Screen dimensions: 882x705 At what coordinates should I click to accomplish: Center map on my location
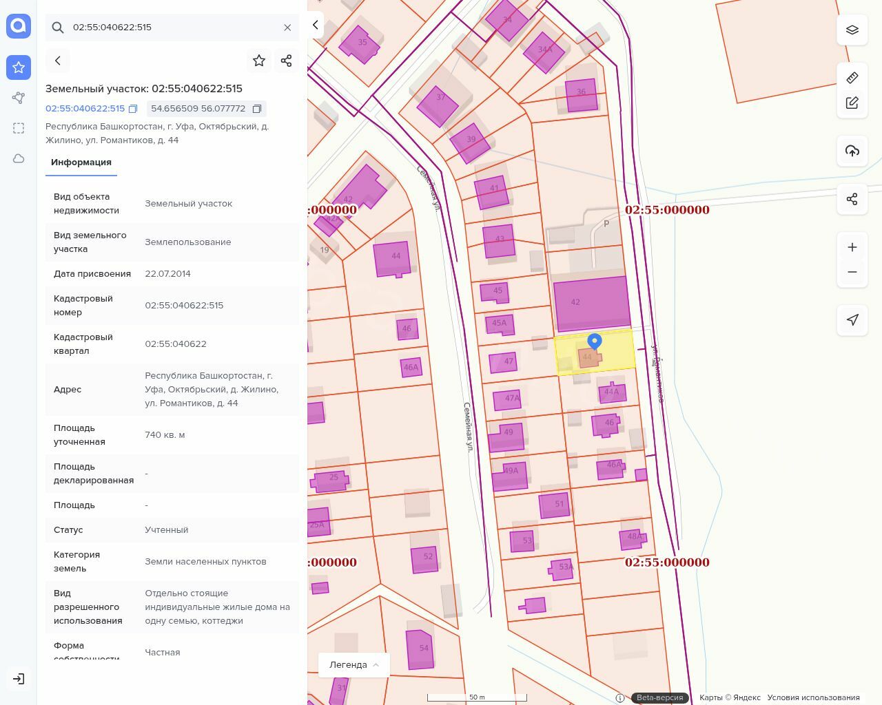tap(852, 319)
